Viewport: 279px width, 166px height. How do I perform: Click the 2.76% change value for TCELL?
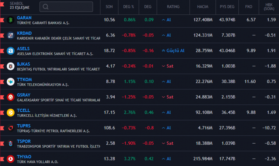[130, 112]
